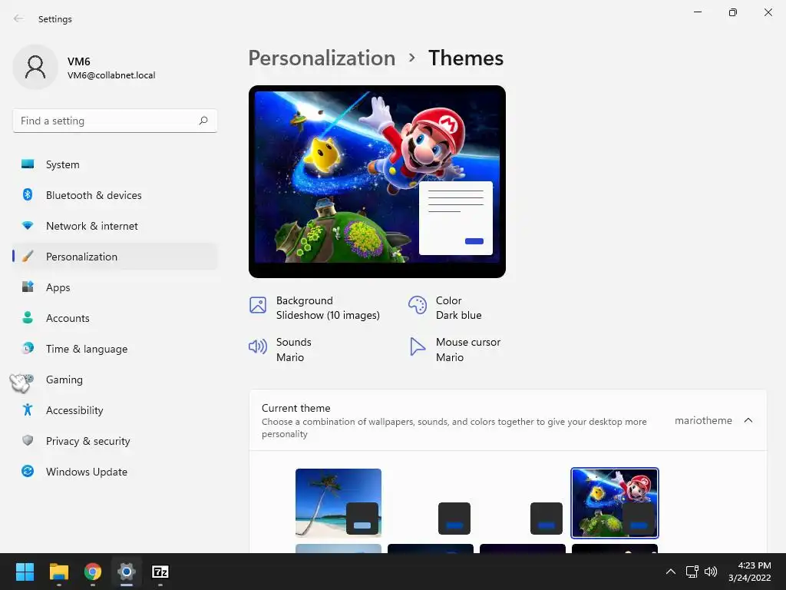Open Color Dark blue settings
786x590 pixels.
(x=445, y=307)
